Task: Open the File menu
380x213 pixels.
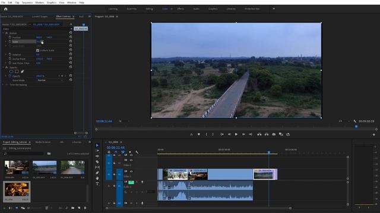Action: pos(3,2)
